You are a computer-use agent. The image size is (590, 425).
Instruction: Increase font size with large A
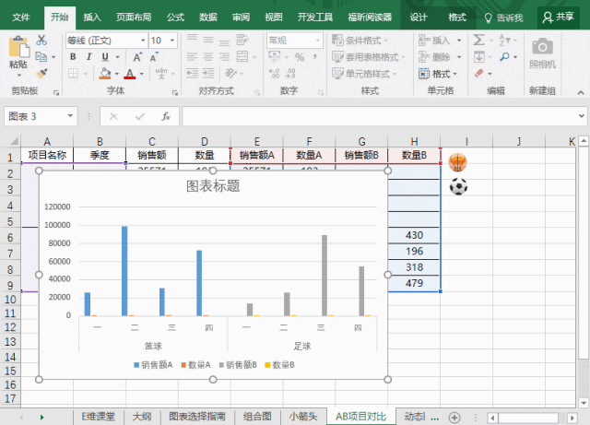point(137,57)
